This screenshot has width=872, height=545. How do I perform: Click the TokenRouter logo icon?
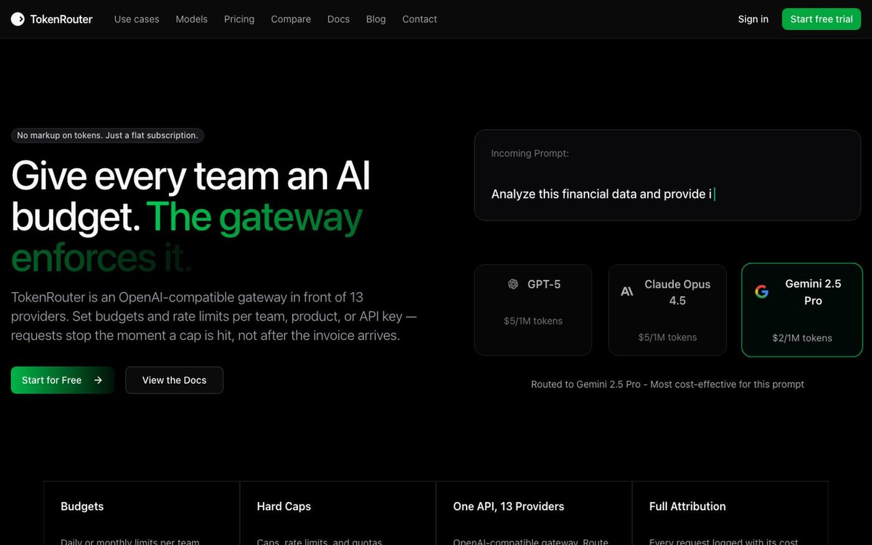click(17, 19)
